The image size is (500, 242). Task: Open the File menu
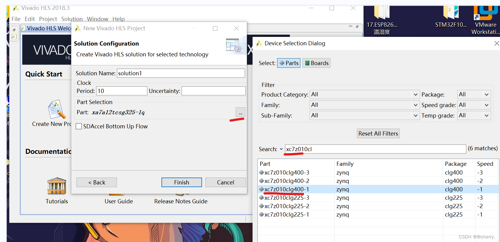tap(16, 19)
